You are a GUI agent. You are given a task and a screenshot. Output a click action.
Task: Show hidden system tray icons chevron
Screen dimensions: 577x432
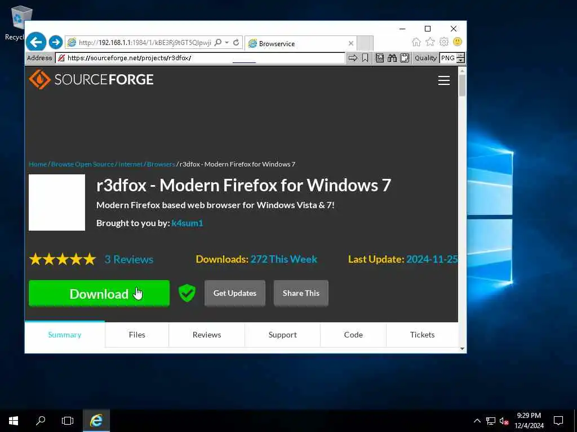tap(477, 421)
